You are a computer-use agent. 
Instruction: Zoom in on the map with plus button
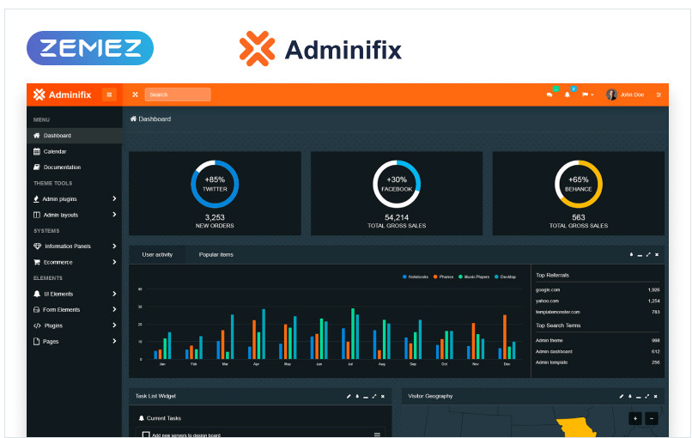[634, 418]
